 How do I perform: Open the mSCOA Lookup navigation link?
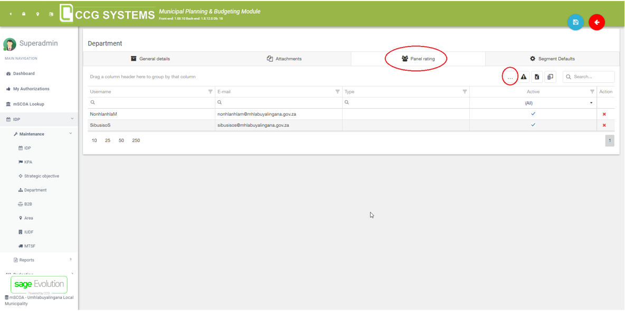(x=29, y=104)
